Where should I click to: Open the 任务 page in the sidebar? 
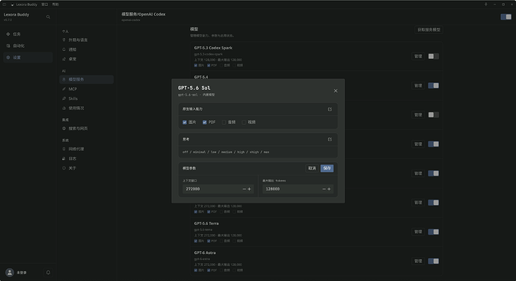(28, 34)
